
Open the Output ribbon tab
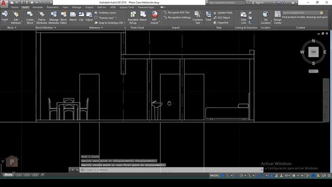[89, 7]
